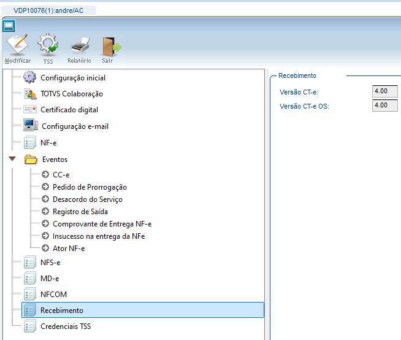Click the Sair exit door icon
Screen dimensions: 401x340
click(112, 47)
